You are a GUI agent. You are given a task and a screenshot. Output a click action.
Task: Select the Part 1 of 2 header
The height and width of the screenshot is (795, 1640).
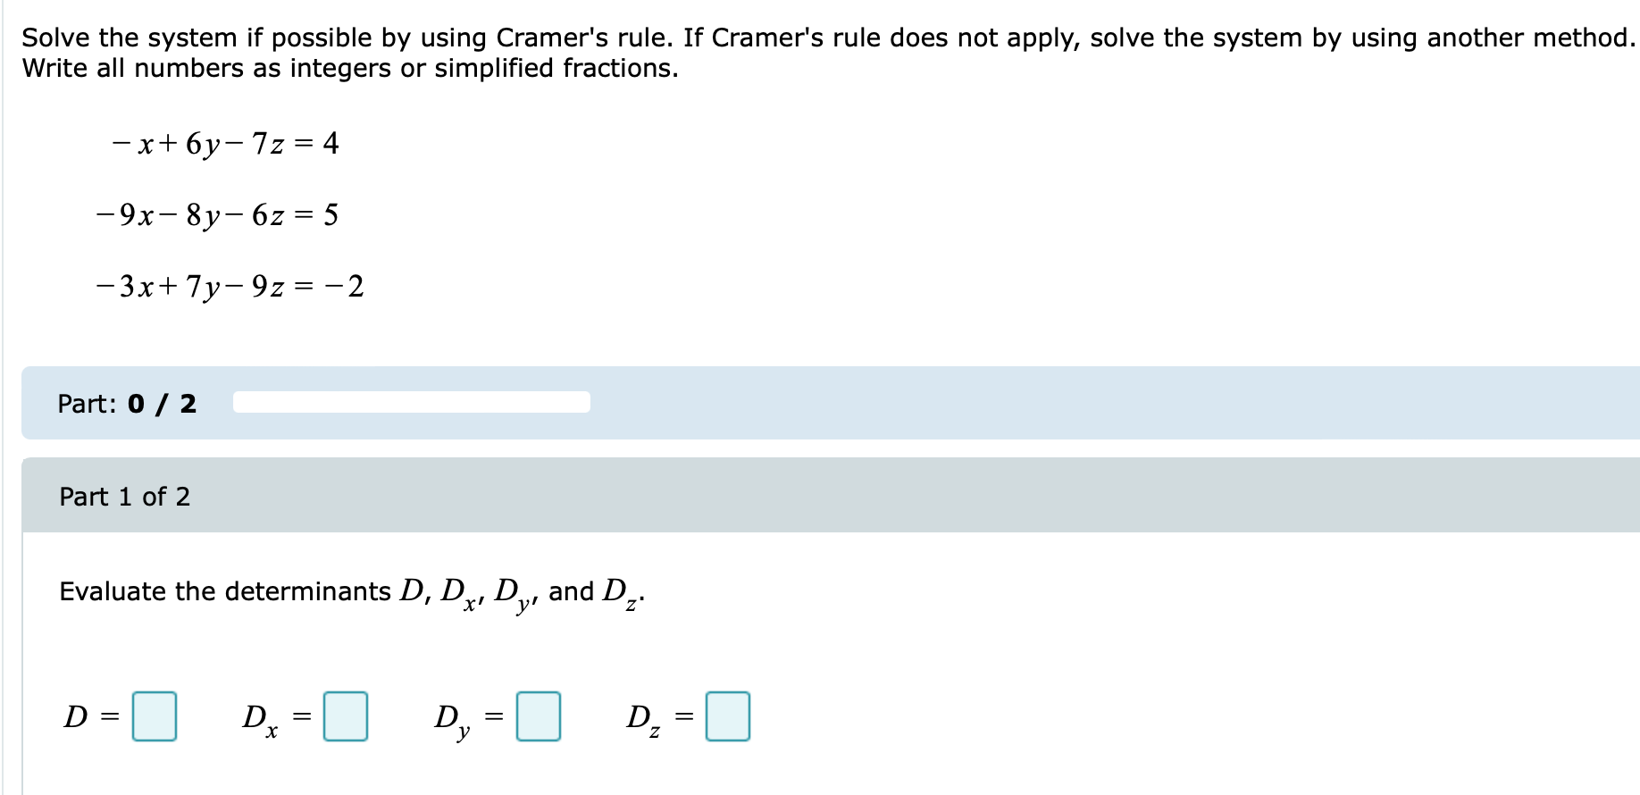124,497
